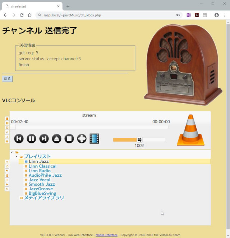The height and width of the screenshot is (238, 230).
Task: Hide or show the VLC library panel
Action: (7, 119)
